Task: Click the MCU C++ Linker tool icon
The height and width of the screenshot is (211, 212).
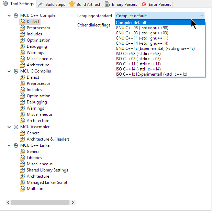Action: click(16, 145)
